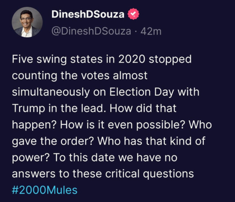Viewport: 235px width, 202px height.
Task: Open the #2000Mules hashtag
Action: 45,190
